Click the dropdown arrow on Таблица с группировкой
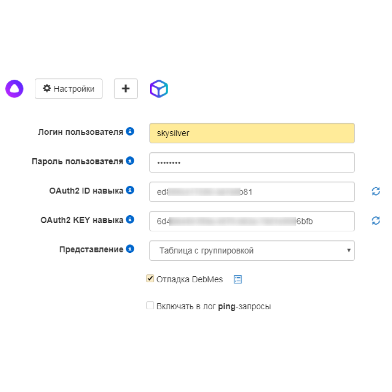This screenshot has width=392, height=392. click(x=349, y=250)
